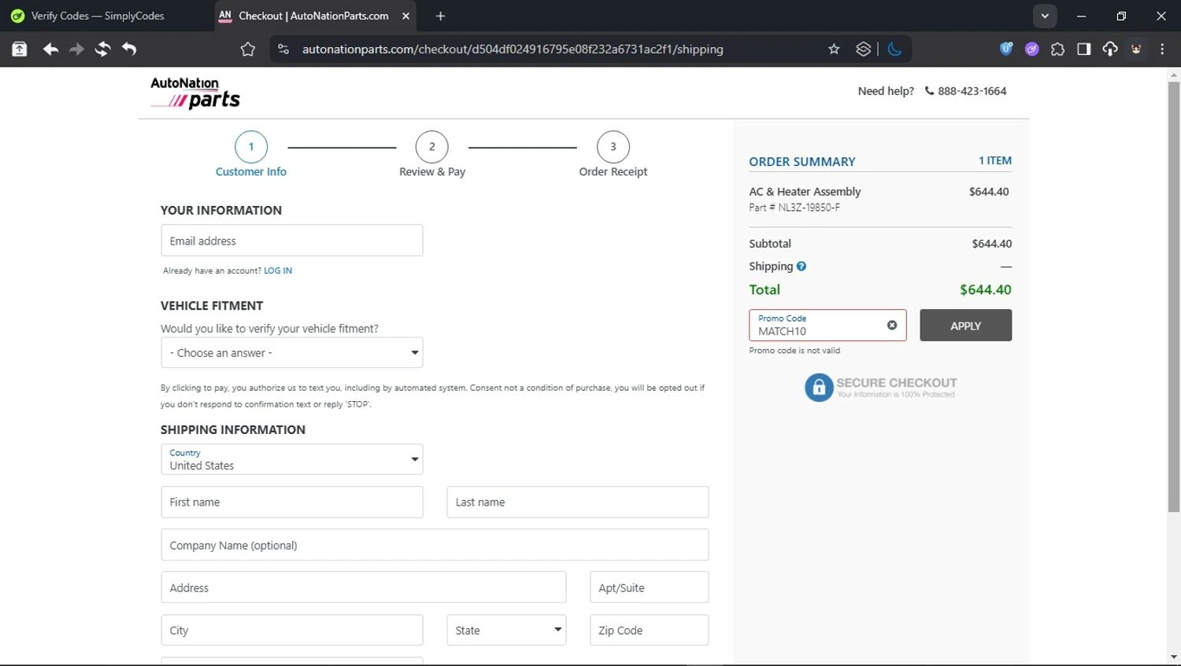This screenshot has height=666, width=1181.
Task: Click the 1 ITEM label in order summary
Action: point(995,160)
